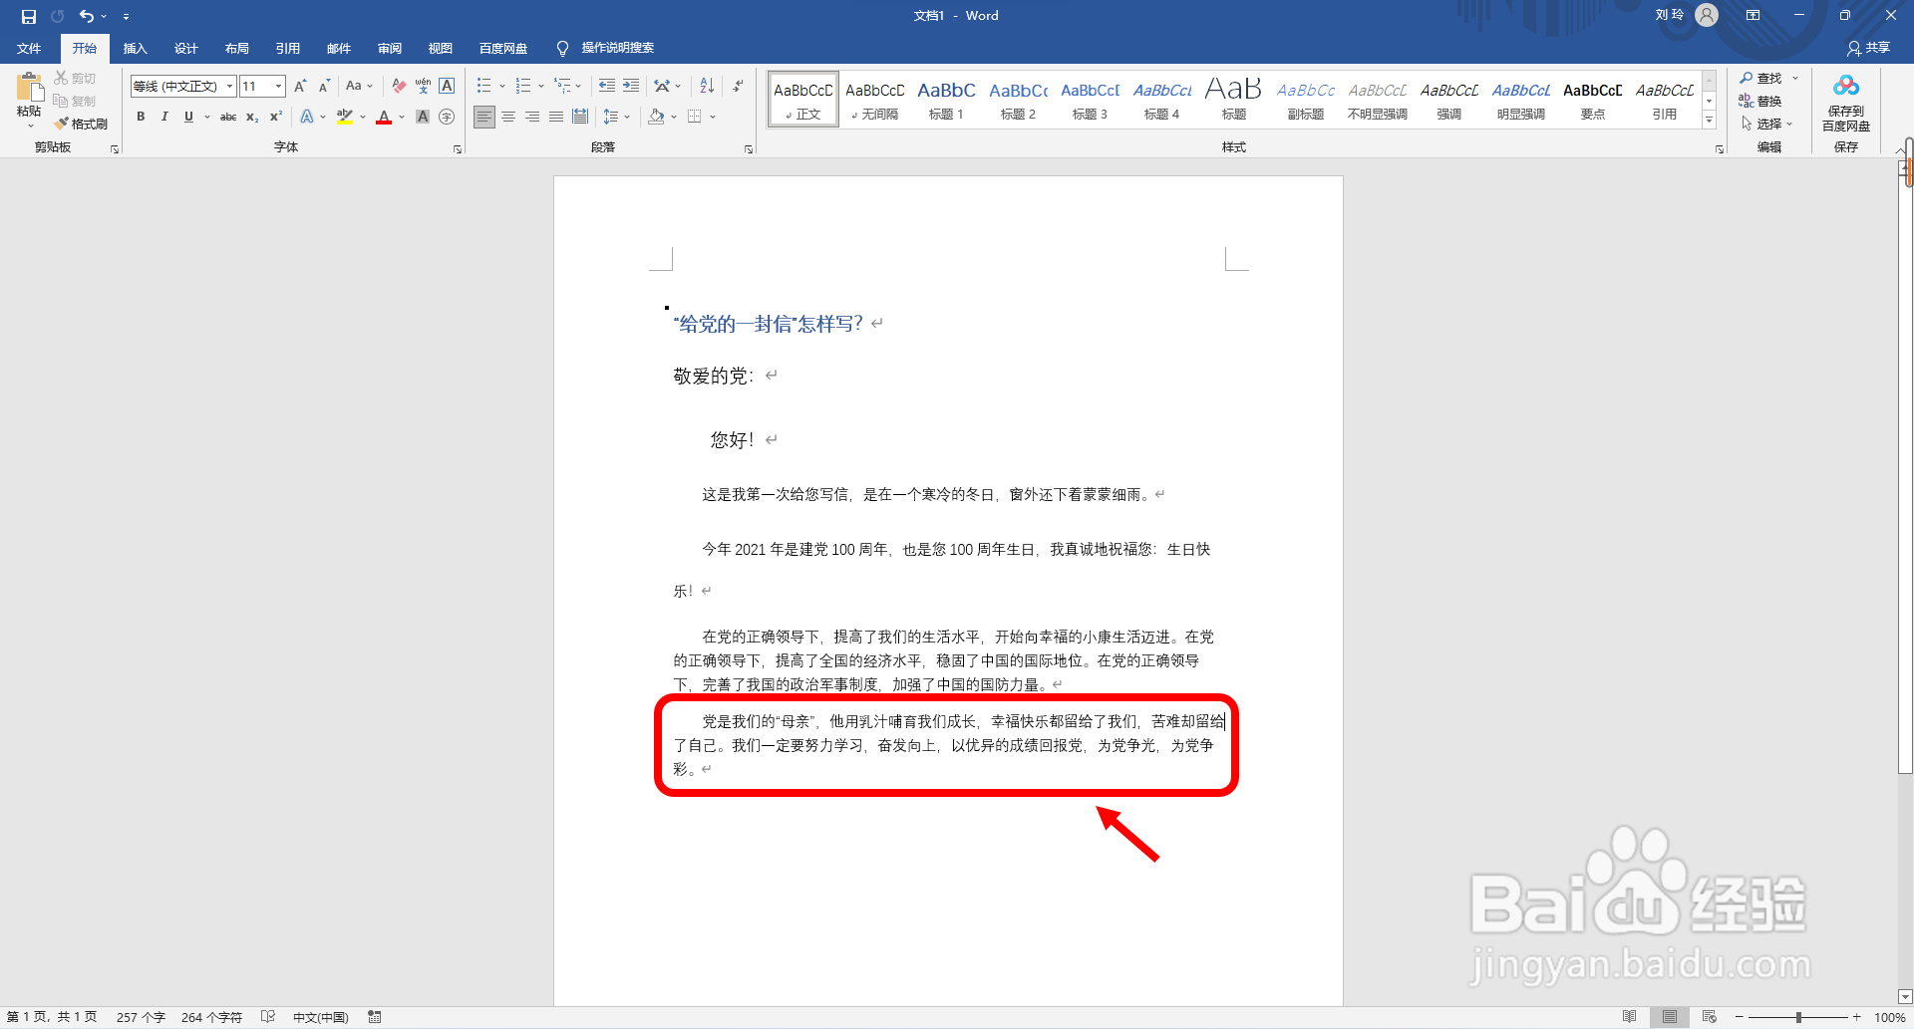The image size is (1914, 1029).
Task: Expand underline style dropdown arrow
Action: 206,117
